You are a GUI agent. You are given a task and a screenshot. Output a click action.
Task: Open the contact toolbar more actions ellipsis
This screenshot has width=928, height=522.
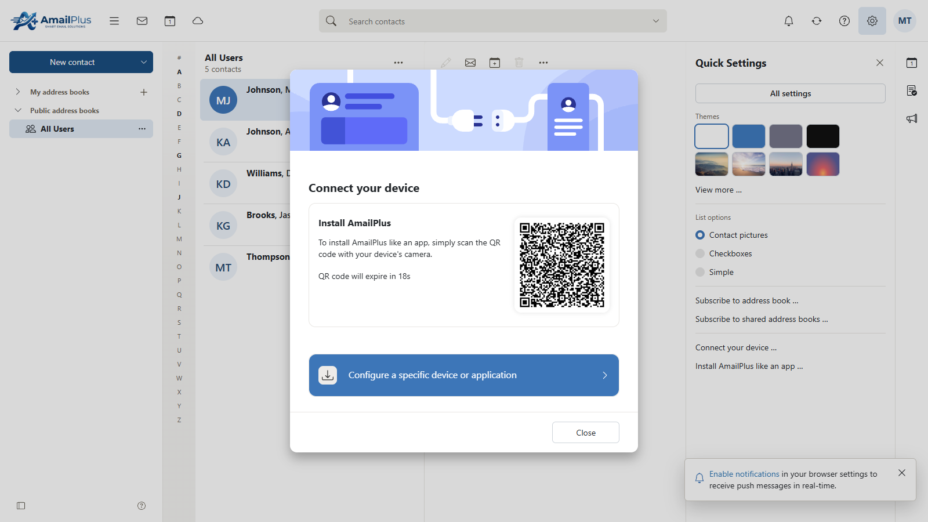pyautogui.click(x=543, y=63)
